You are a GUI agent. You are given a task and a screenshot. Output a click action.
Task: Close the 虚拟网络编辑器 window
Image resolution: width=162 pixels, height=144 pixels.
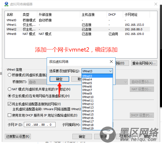(x=156, y=4)
